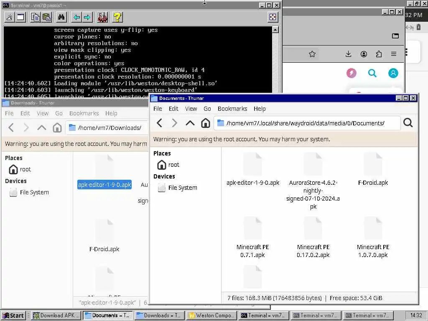The width and height of the screenshot is (428, 321).
Task: Open File menu in Downloads Thunar
Action: tap(9, 113)
